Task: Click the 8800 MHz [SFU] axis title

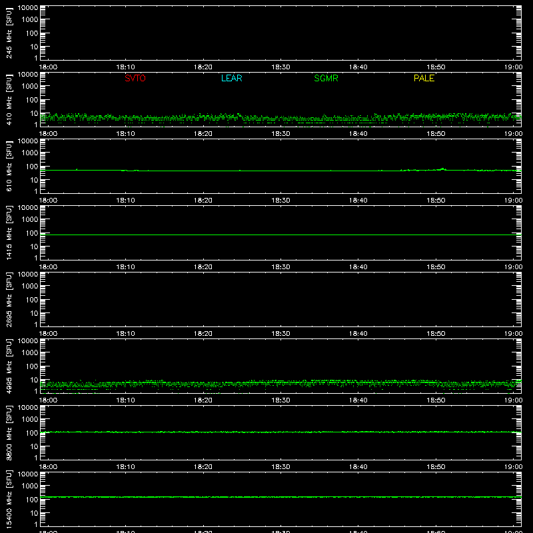Action: point(9,432)
